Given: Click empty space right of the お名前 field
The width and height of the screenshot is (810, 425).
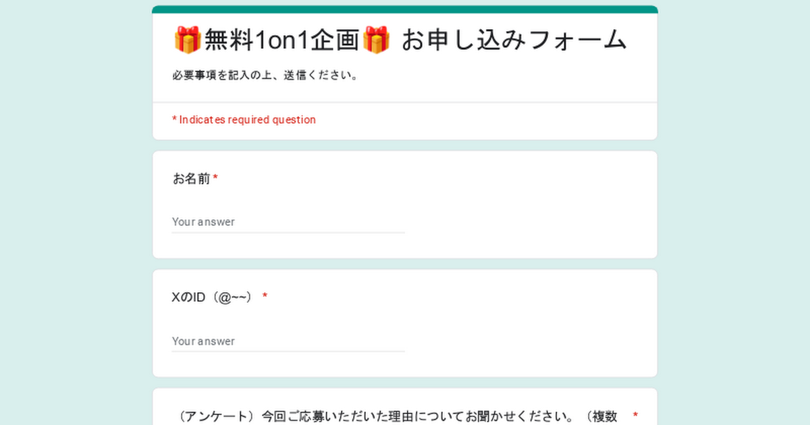Looking at the screenshot, I should 526,222.
